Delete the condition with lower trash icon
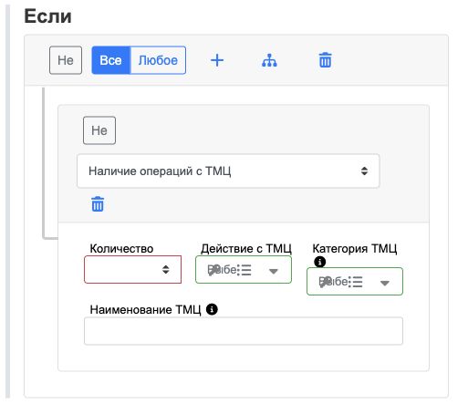 click(98, 204)
